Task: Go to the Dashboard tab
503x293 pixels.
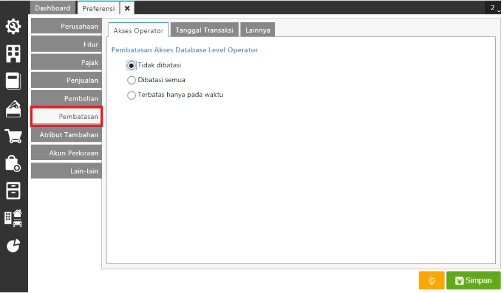Action: [53, 8]
